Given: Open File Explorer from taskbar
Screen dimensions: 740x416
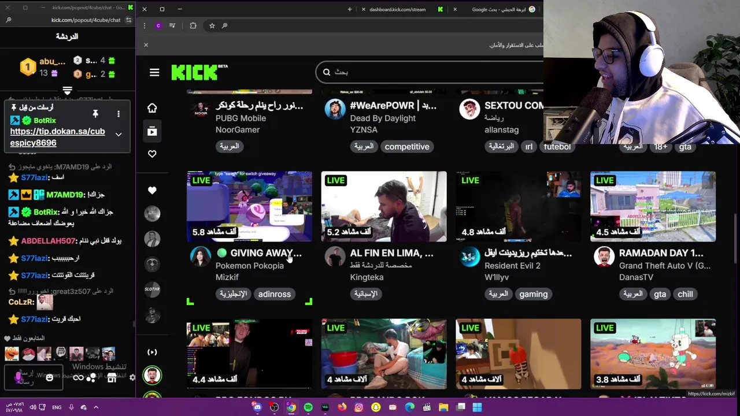Looking at the screenshot, I should (x=443, y=407).
